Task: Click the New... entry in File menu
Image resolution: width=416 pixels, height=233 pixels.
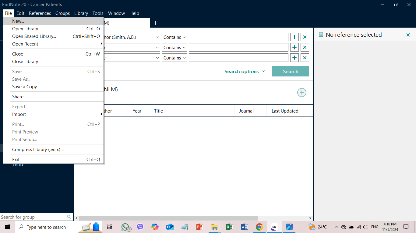Action: (53, 21)
